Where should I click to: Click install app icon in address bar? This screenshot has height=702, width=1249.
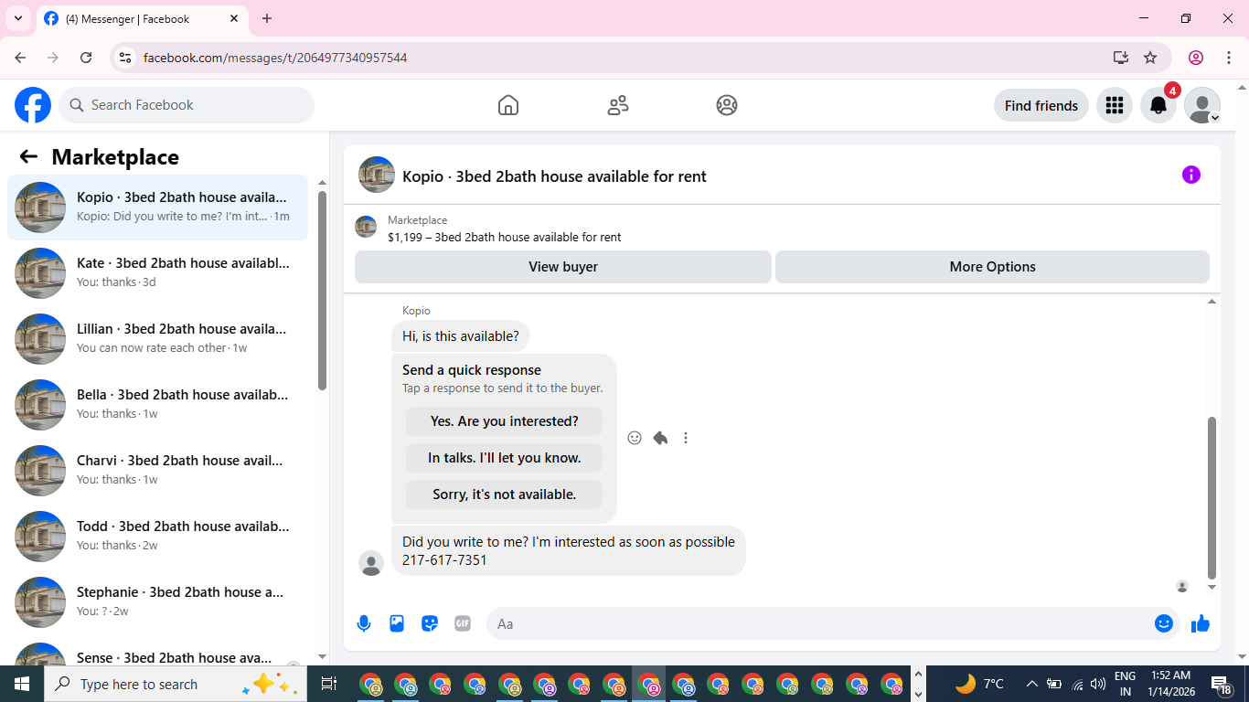(1121, 58)
